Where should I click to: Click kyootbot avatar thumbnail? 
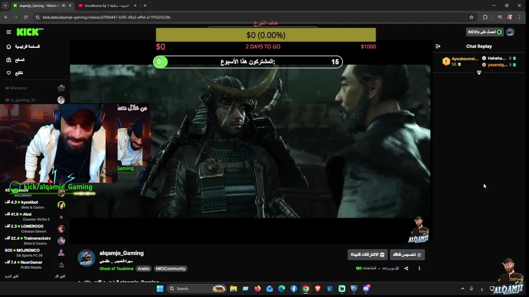pyautogui.click(x=61, y=205)
